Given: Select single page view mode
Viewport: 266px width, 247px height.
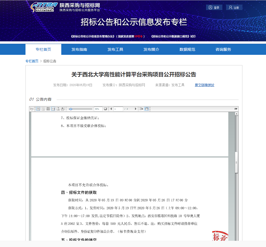Looking at the screenshot, I should coord(38,109).
